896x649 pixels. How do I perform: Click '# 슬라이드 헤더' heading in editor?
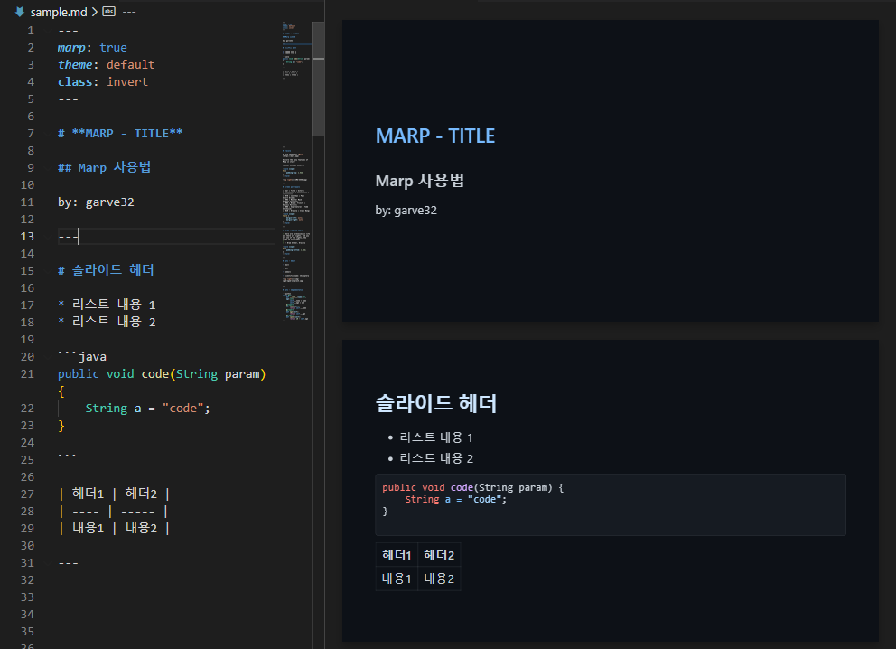click(x=106, y=270)
